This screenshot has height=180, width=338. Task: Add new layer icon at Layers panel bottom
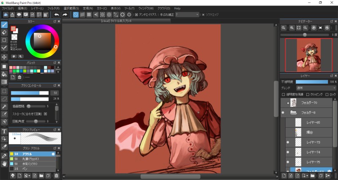(284, 176)
